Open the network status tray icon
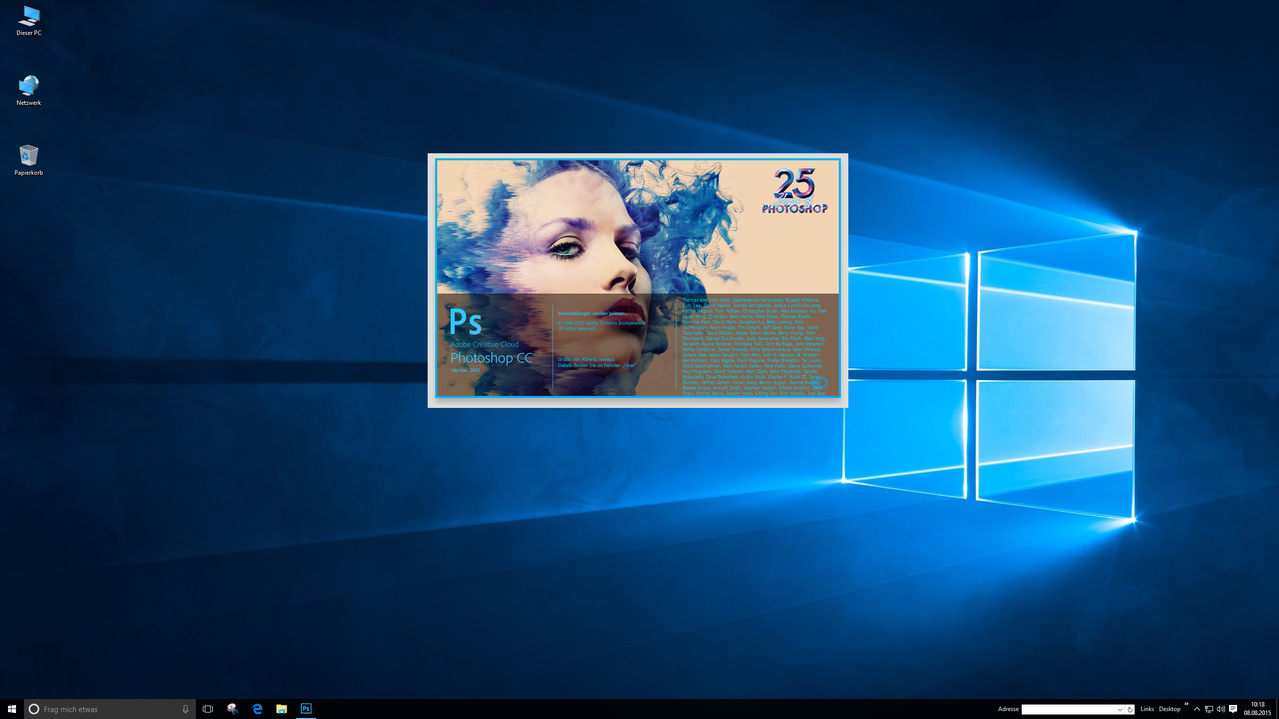This screenshot has width=1279, height=719. (1209, 709)
